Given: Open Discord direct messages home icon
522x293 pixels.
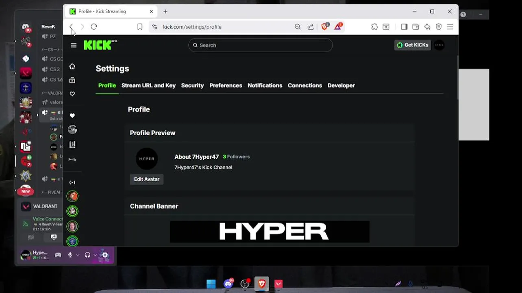Looking at the screenshot, I should pos(26,28).
